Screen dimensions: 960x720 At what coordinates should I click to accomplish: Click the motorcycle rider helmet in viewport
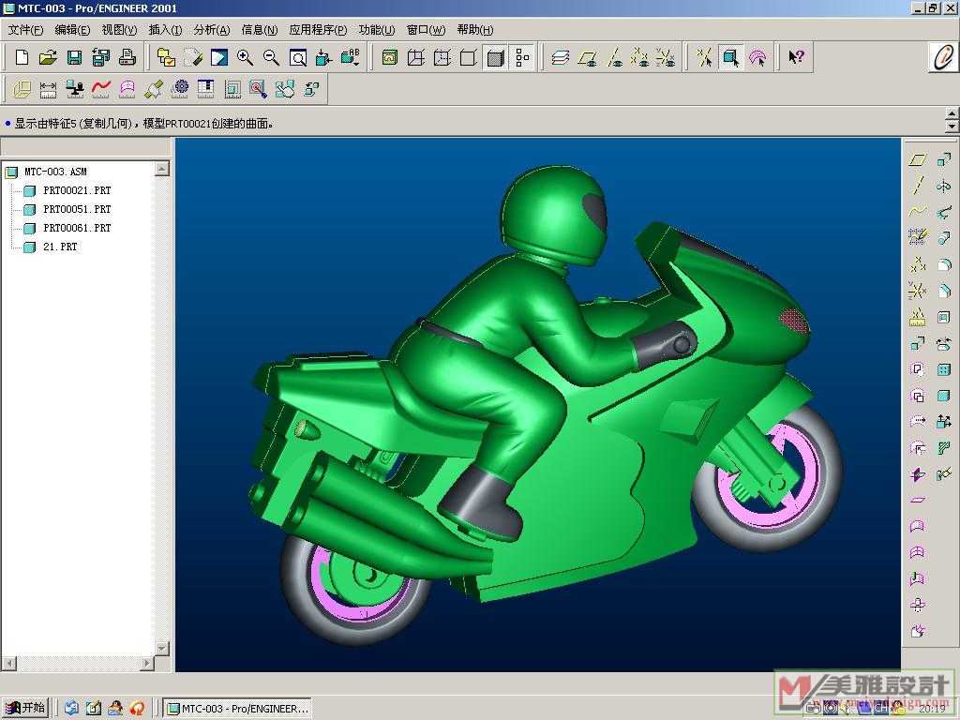coord(554,215)
